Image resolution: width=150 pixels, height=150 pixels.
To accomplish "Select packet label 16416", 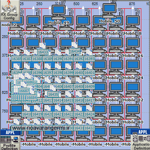I will point(79,101).
